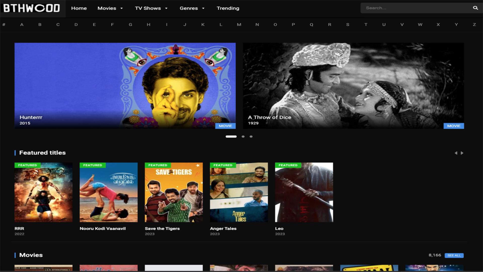Filter titles by letter G

pos(130,24)
